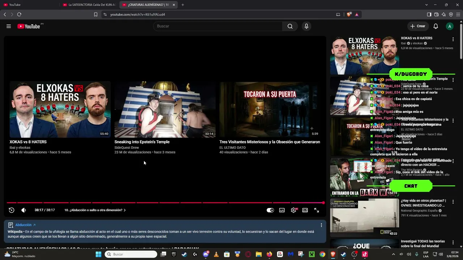463x260 pixels.
Task: Open a new browser tab
Action: [x=183, y=5]
